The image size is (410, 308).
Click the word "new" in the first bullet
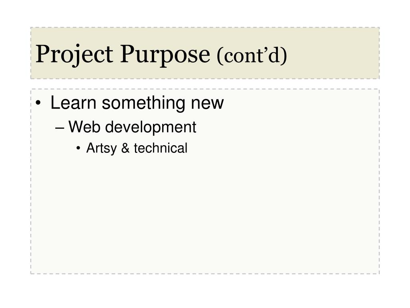[x=207, y=104]
